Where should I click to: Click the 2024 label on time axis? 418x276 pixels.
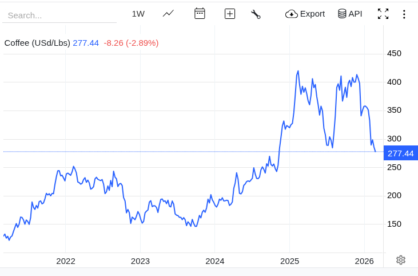[215, 261]
